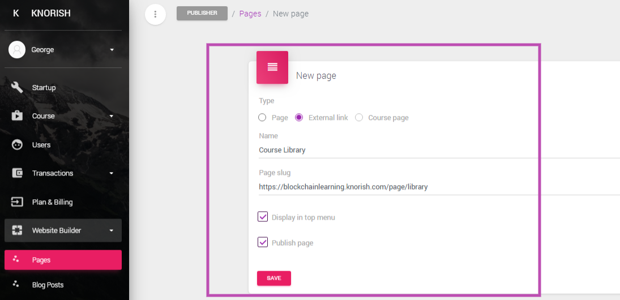The image size is (620, 300).
Task: Click the Publish page label text
Action: tap(293, 243)
